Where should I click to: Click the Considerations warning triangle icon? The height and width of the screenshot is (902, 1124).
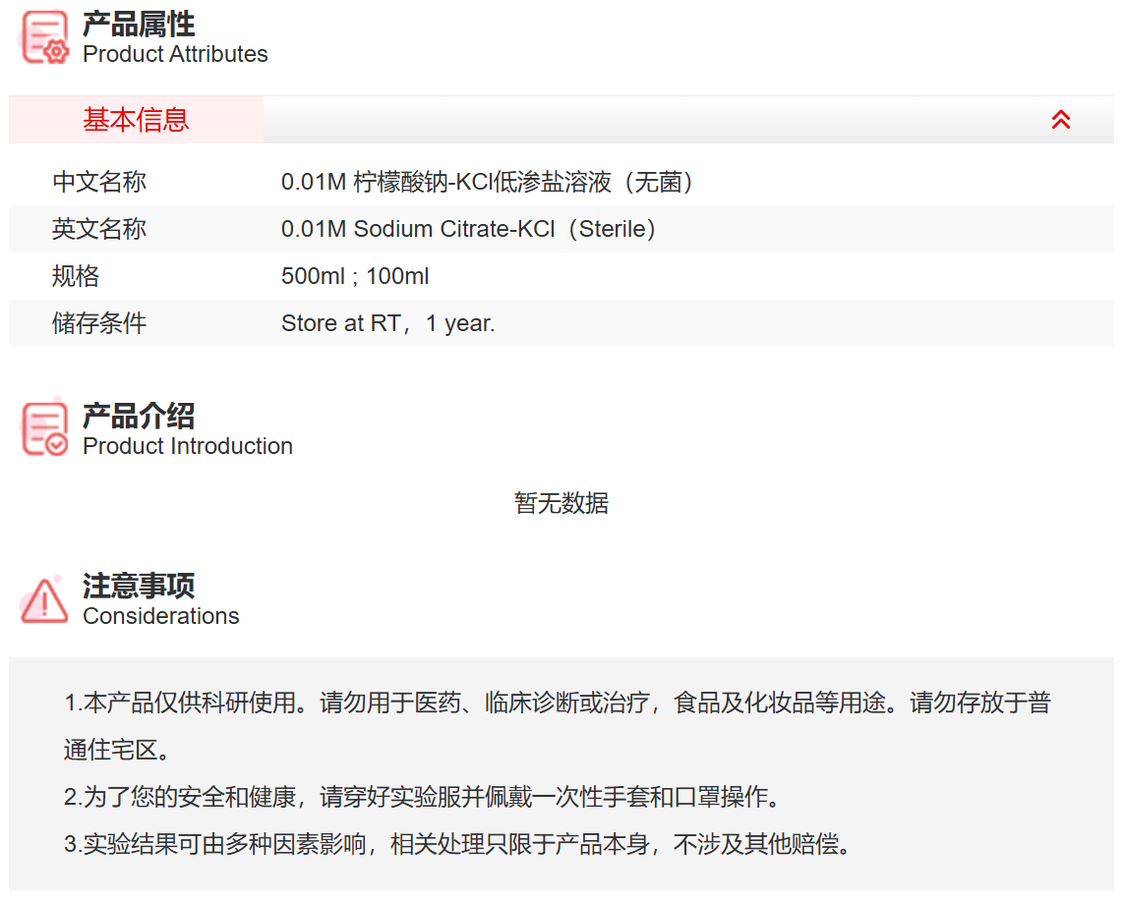click(x=44, y=599)
